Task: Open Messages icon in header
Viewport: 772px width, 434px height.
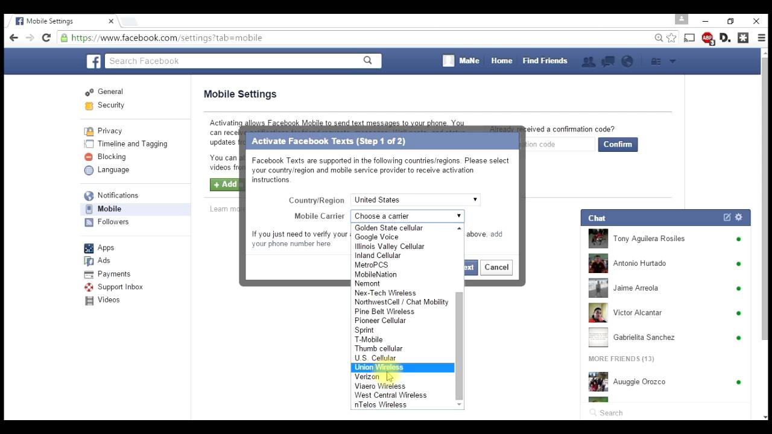Action: 608,61
